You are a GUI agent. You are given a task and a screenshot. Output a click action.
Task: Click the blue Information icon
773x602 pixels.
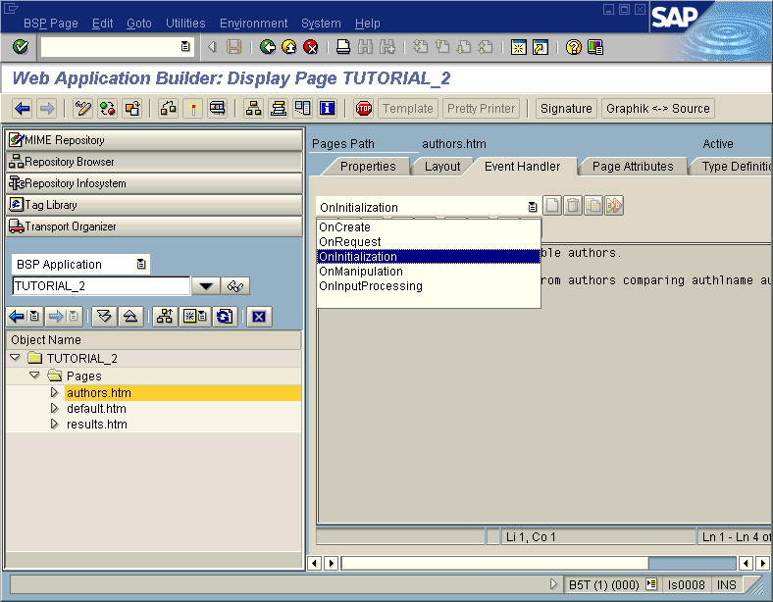(328, 109)
